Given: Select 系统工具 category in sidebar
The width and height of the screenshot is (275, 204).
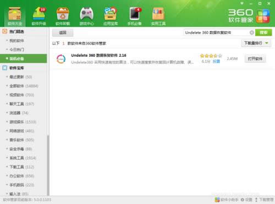Looking at the screenshot, I should [23, 158].
